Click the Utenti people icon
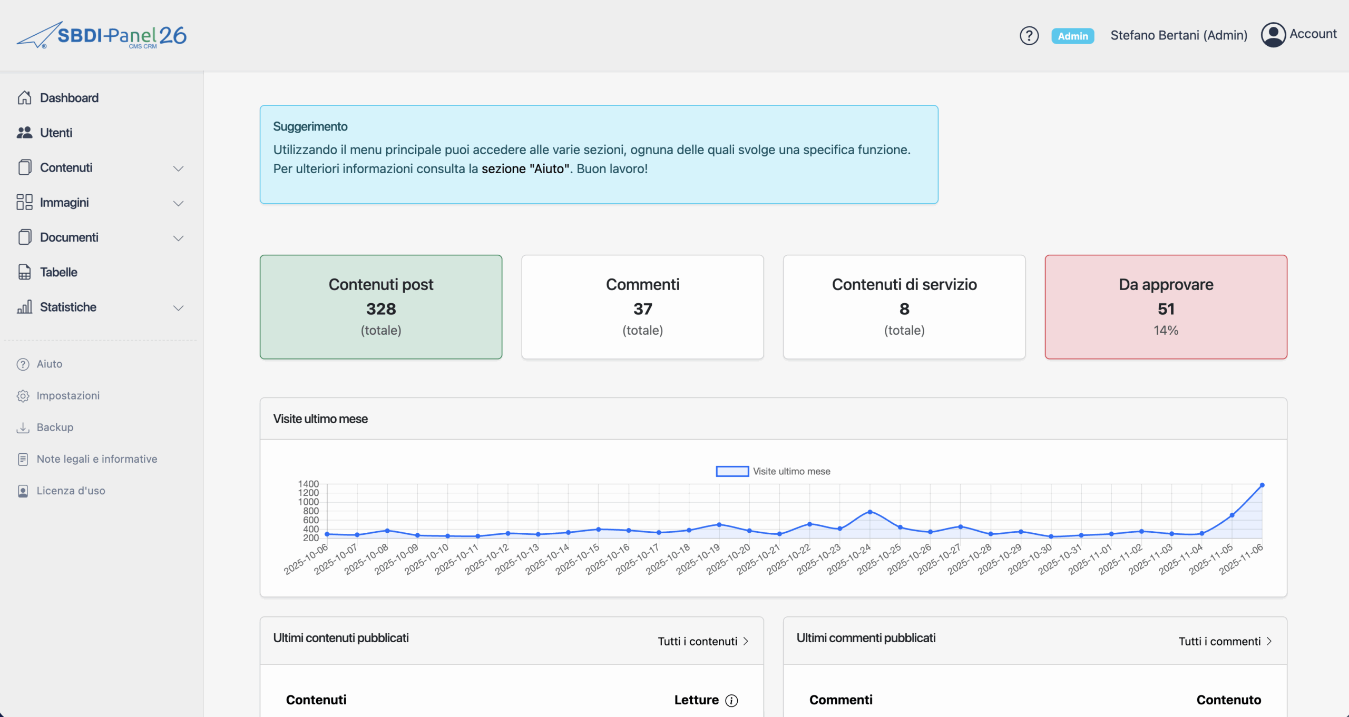Image resolution: width=1349 pixels, height=717 pixels. point(24,133)
